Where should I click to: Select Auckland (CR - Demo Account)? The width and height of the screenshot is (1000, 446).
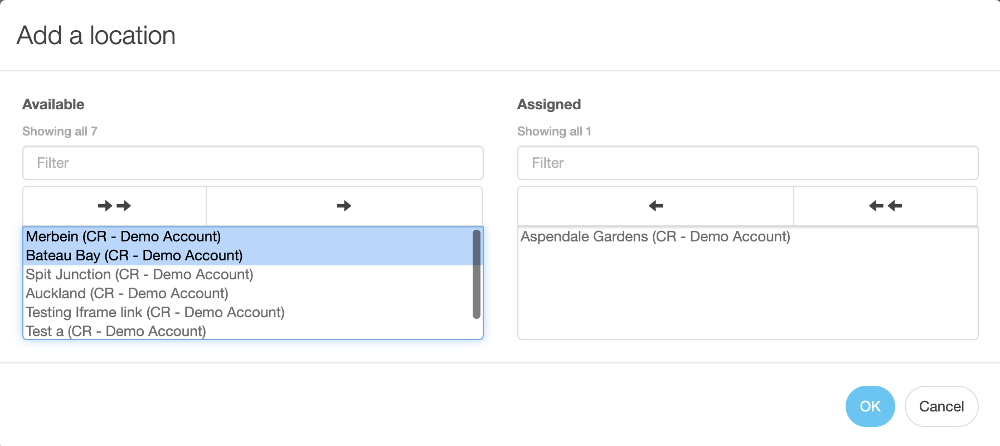[x=249, y=293]
